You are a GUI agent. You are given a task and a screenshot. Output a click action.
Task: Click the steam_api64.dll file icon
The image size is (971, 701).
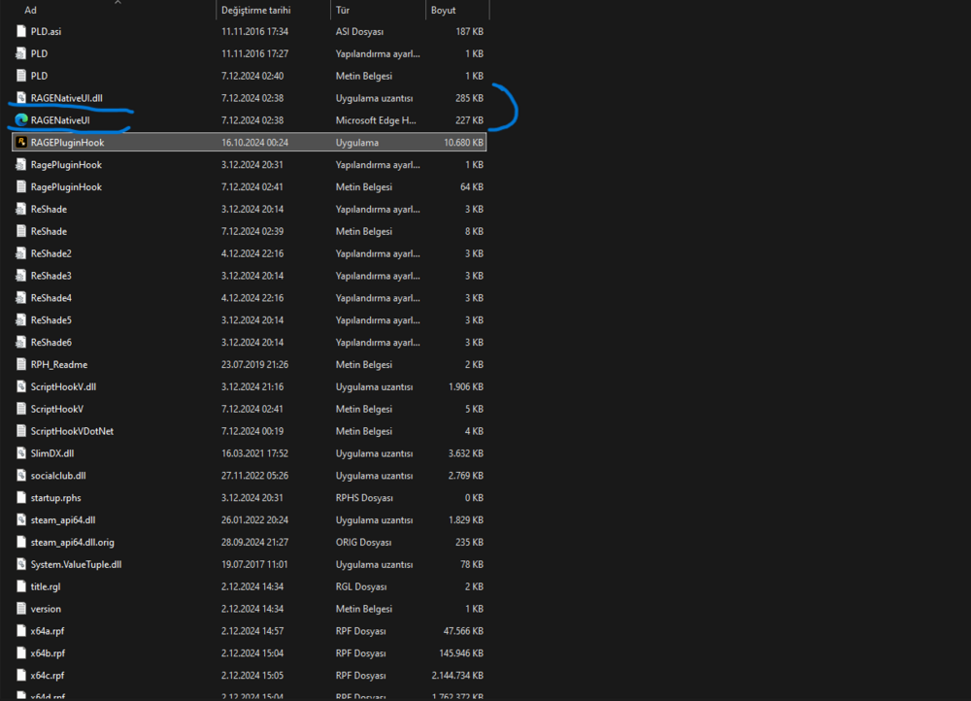(x=21, y=520)
